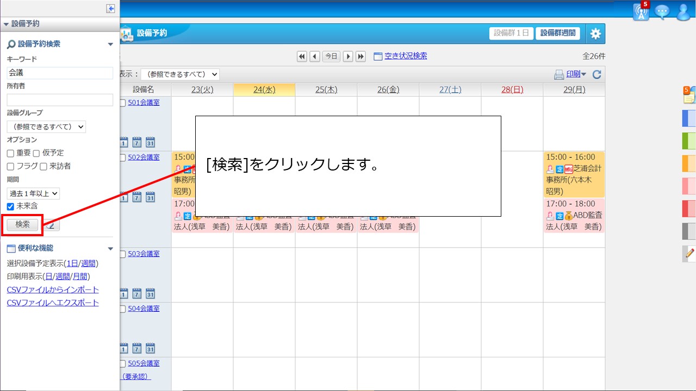
Task: Open the CSVファイルへエクスポート link
Action: pyautogui.click(x=53, y=302)
